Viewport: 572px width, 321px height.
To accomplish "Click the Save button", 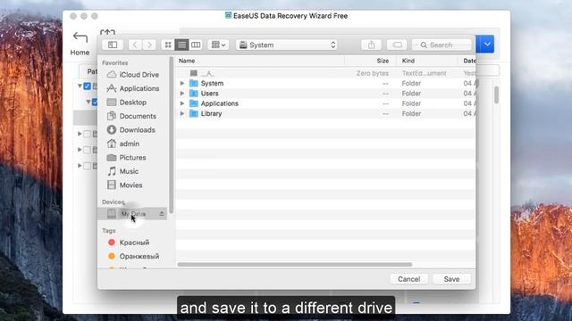I will 451,279.
